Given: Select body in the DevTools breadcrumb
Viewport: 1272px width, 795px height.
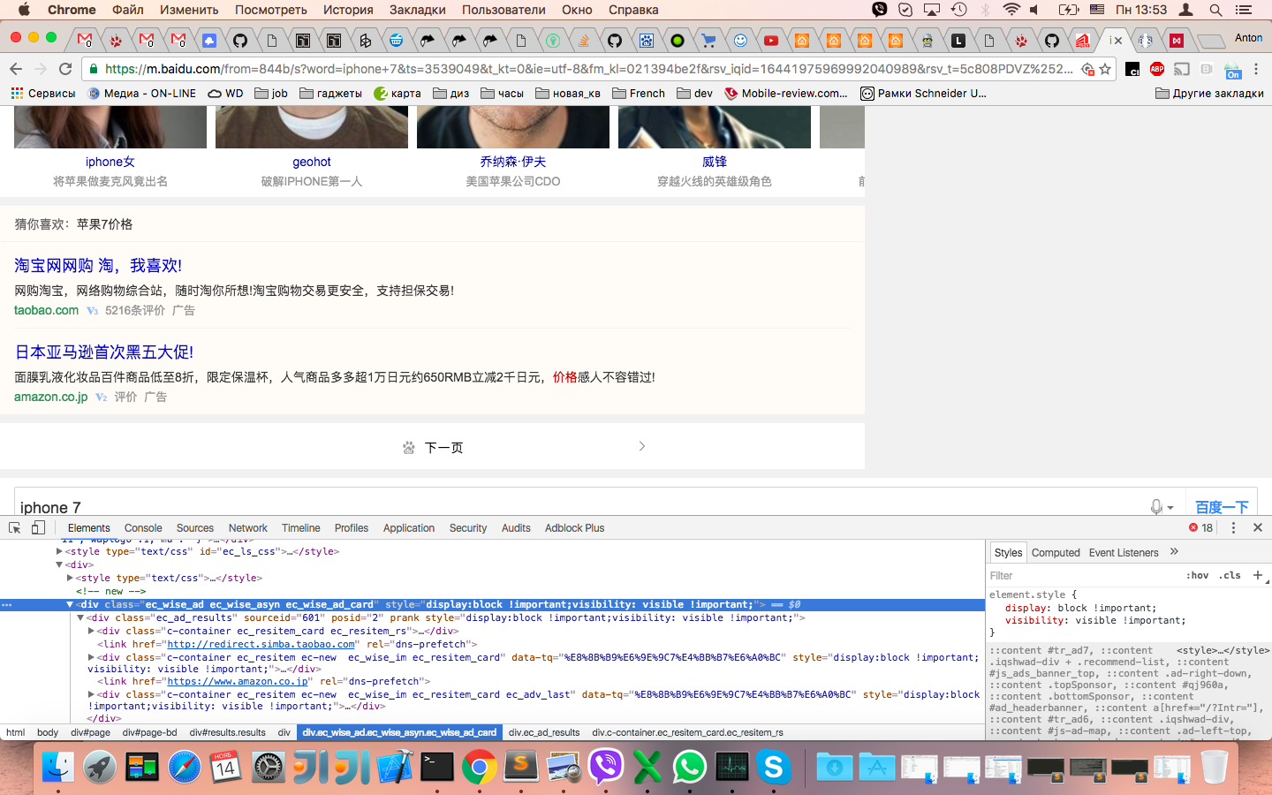Looking at the screenshot, I should 48,732.
